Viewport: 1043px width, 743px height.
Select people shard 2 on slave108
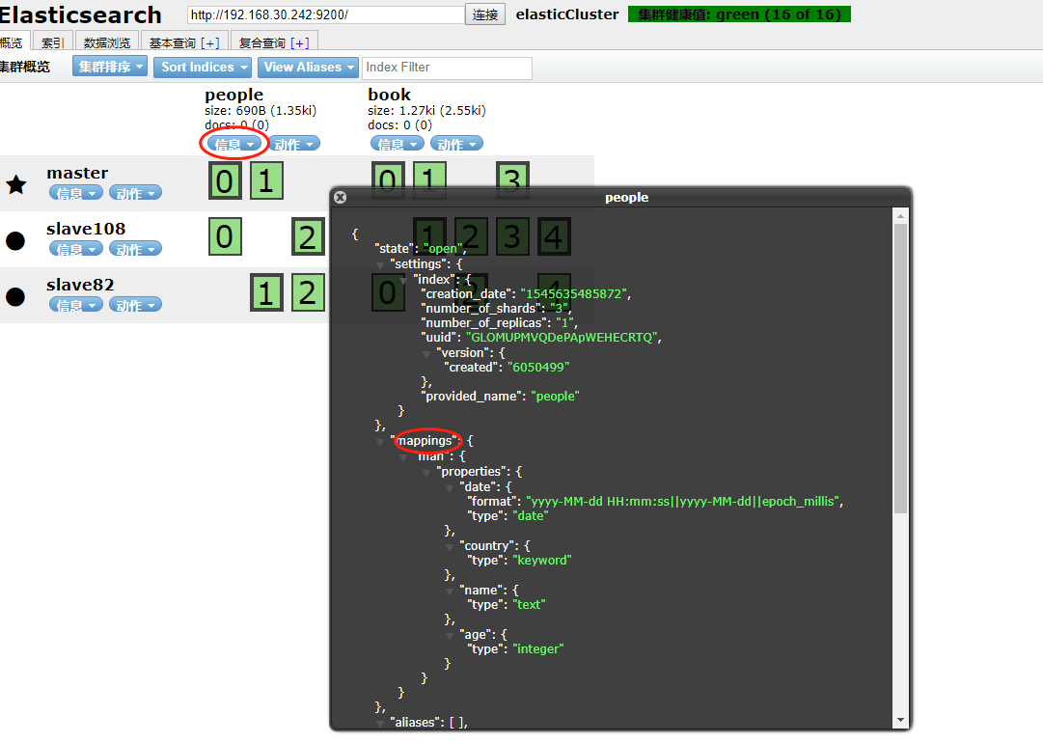pos(308,236)
